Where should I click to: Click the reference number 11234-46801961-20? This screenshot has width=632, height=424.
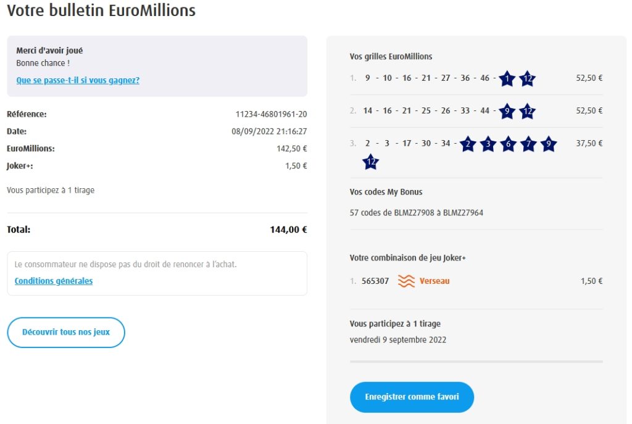(271, 114)
